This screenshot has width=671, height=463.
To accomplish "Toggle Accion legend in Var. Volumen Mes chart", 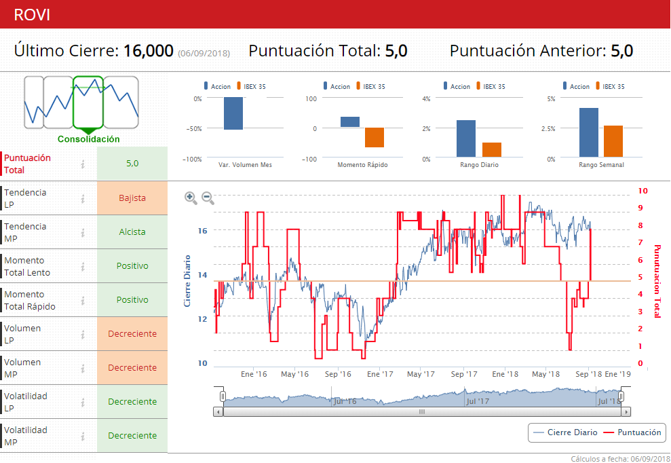I will click(x=217, y=86).
